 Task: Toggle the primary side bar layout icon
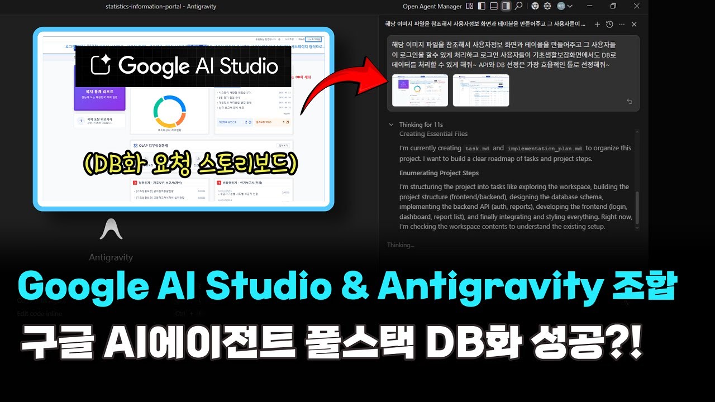pyautogui.click(x=482, y=6)
